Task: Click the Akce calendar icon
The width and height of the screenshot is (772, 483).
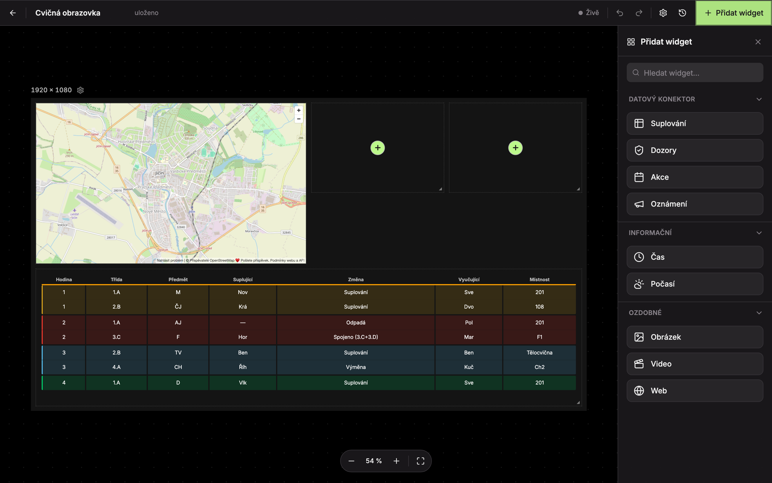Action: (639, 177)
